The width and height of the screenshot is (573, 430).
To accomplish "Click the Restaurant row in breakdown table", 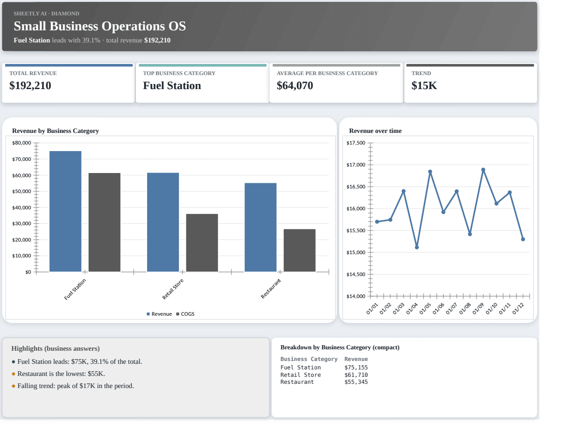I will click(324, 382).
